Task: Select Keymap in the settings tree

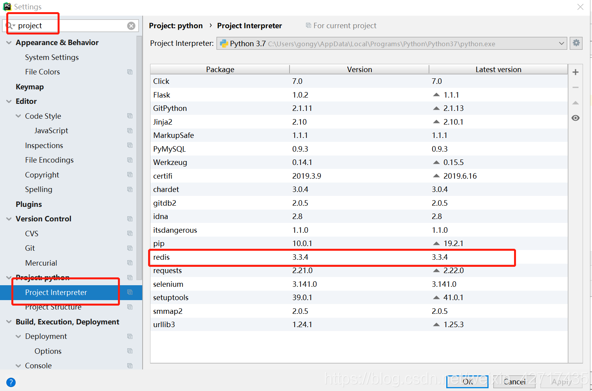Action: coord(30,87)
